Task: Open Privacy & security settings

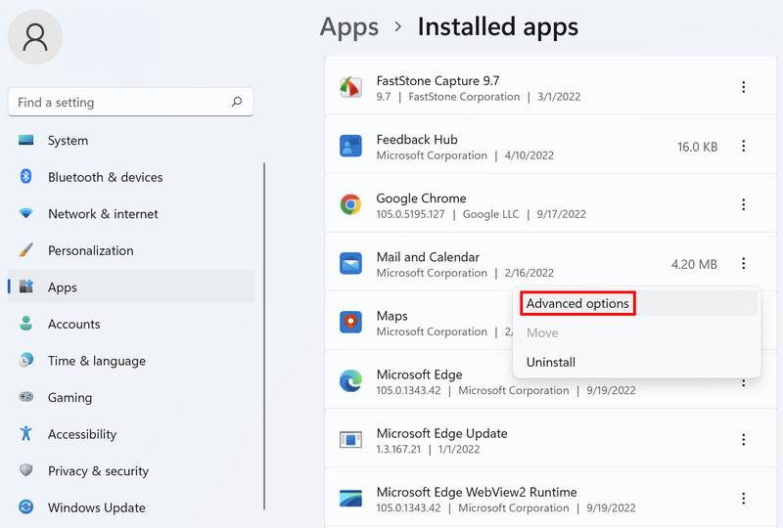Action: click(x=131, y=470)
